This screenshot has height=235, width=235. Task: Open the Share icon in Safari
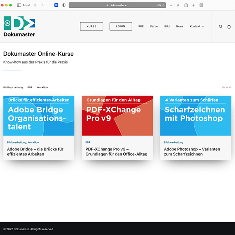[x=186, y=5]
